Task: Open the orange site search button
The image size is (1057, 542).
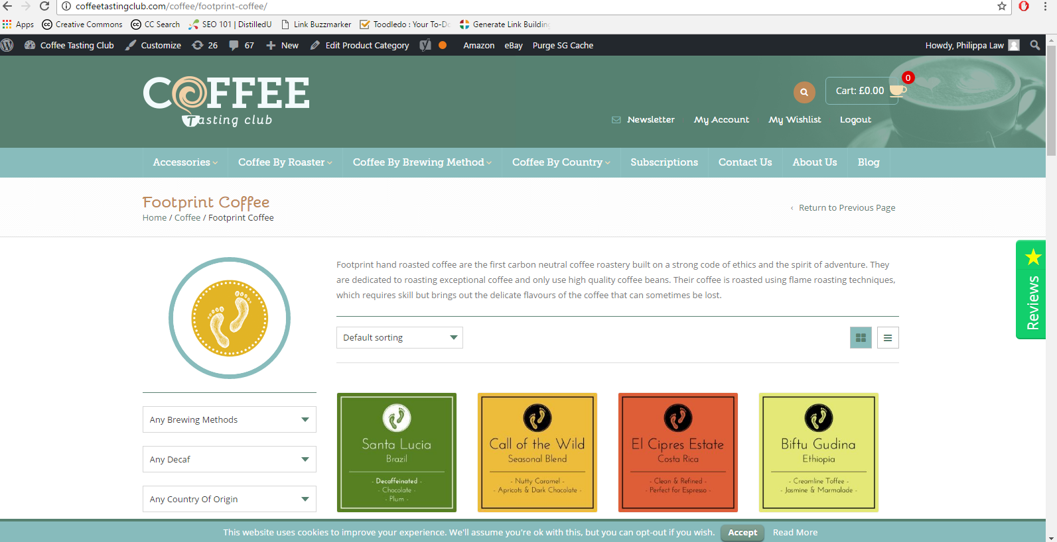Action: coord(804,92)
